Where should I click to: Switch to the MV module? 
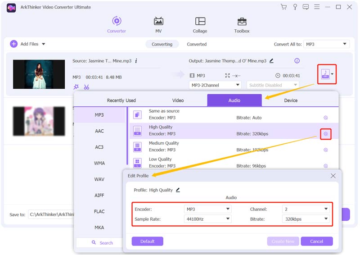point(158,25)
